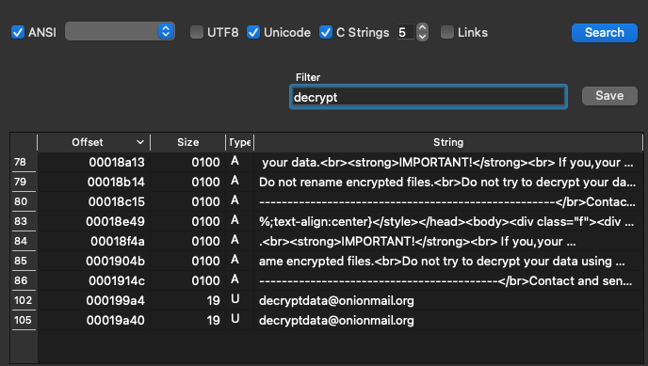Select row 78 at offset 00018a13
This screenshot has height=366, width=648.
click(327, 162)
